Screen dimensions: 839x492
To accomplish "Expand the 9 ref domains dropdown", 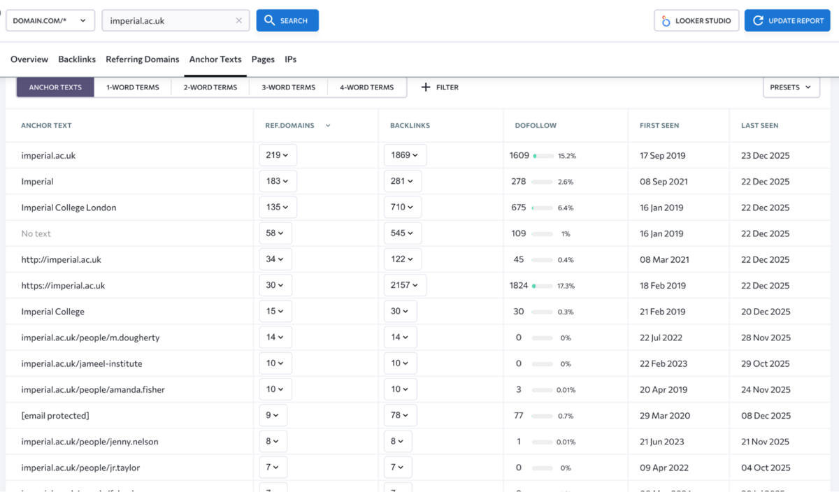I will pyautogui.click(x=273, y=415).
